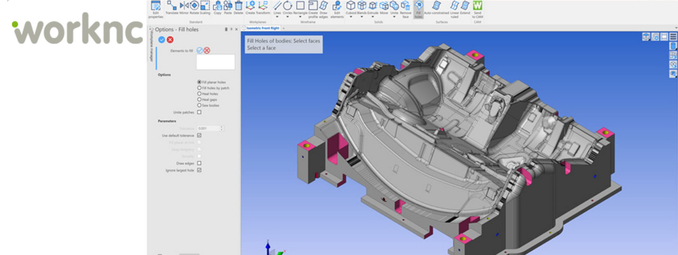Cancel Fill holes with red X
Screen dimensions: 678x255
point(170,39)
